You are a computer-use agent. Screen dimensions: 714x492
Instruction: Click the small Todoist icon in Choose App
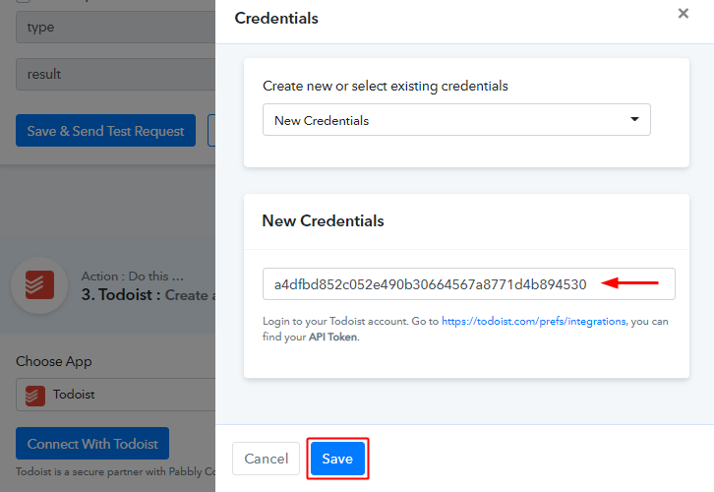click(x=35, y=395)
